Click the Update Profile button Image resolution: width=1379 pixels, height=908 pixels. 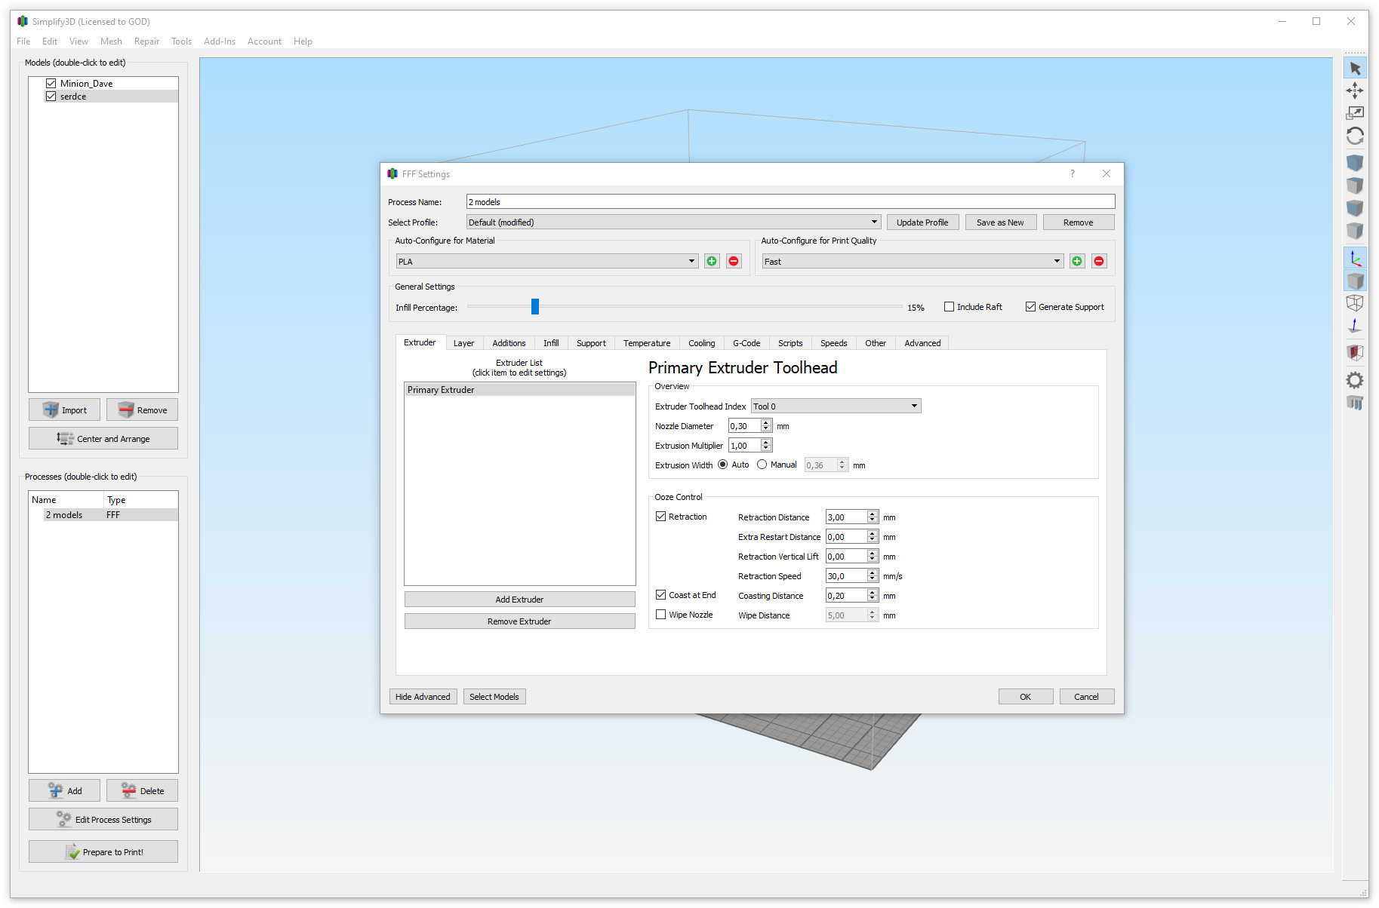922,222
